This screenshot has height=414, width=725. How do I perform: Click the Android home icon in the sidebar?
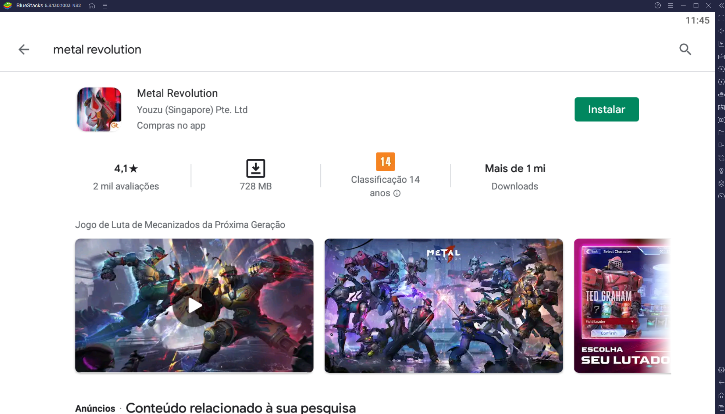tap(721, 395)
